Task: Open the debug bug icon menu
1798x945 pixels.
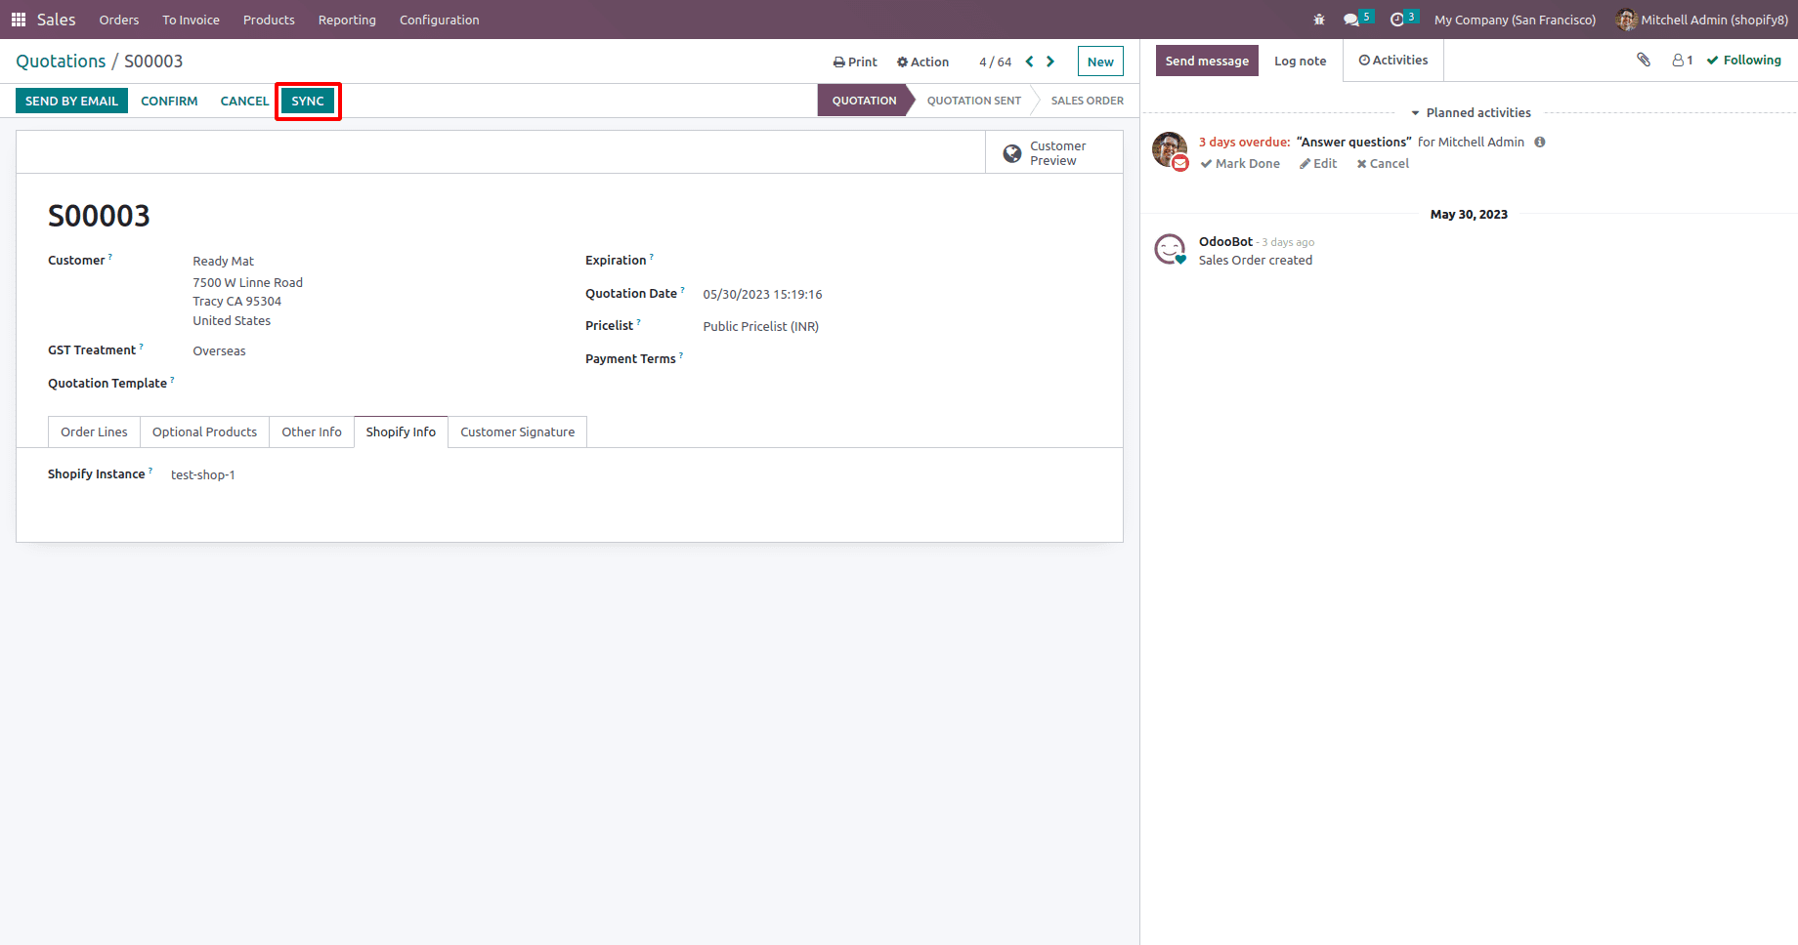Action: (1319, 20)
